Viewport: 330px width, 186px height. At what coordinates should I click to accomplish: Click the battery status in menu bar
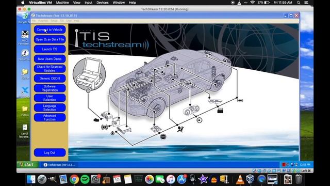(263, 3)
